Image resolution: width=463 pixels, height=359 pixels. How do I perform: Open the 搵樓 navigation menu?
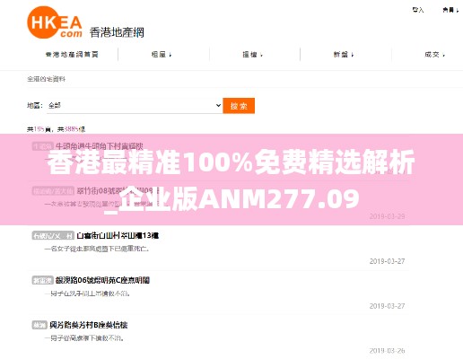pyautogui.click(x=252, y=55)
